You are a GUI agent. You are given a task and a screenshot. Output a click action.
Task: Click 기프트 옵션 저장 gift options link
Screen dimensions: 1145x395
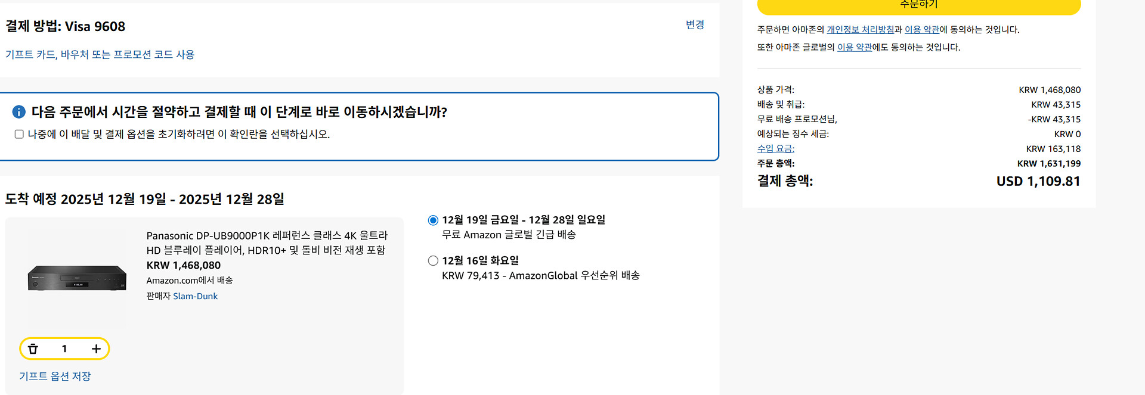pyautogui.click(x=55, y=376)
